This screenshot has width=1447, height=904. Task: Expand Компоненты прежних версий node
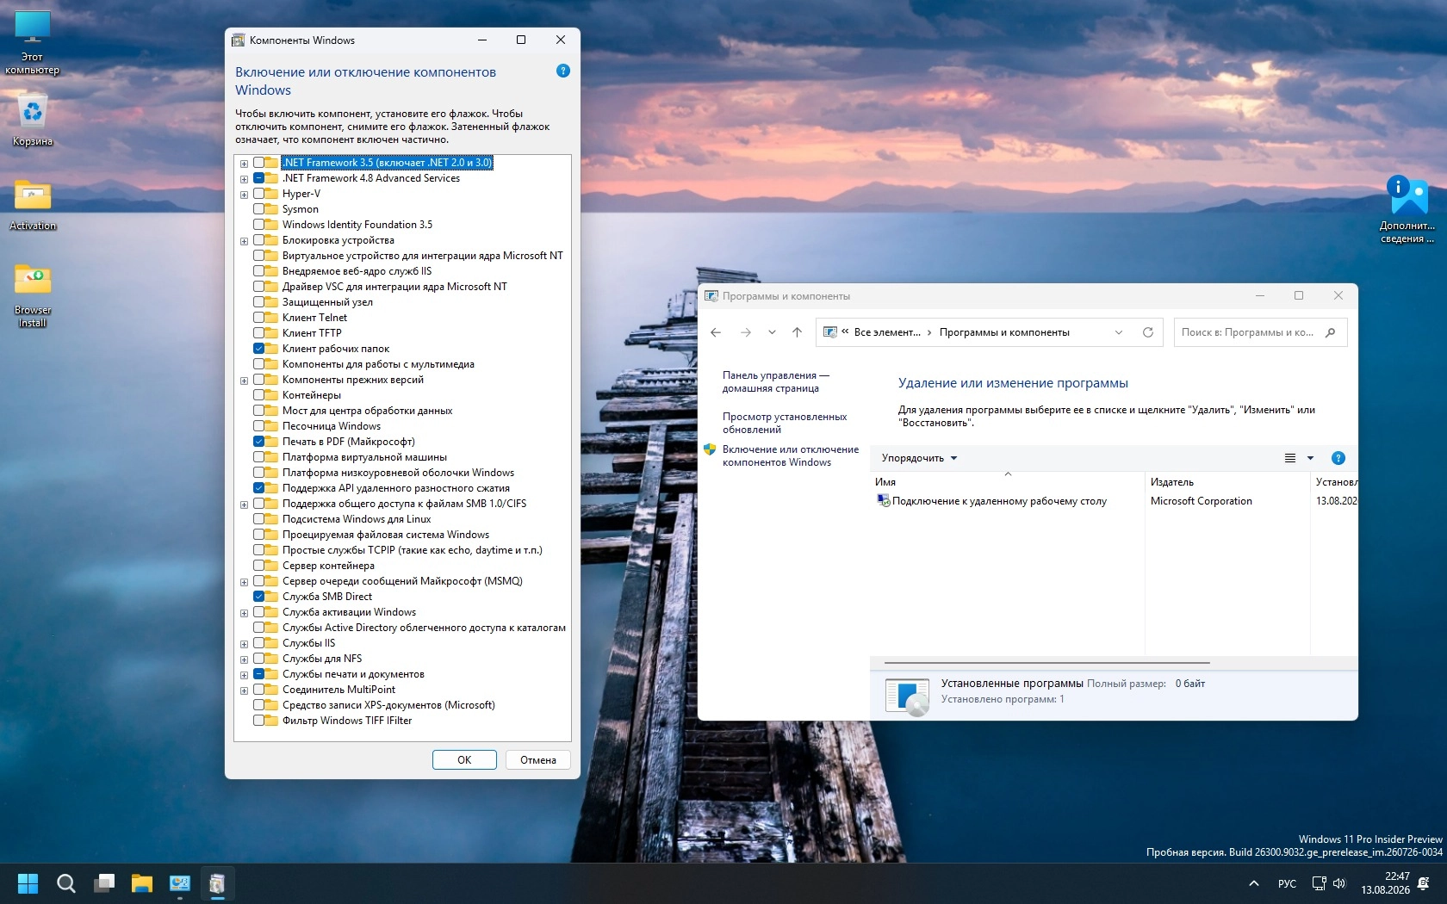[x=245, y=381]
